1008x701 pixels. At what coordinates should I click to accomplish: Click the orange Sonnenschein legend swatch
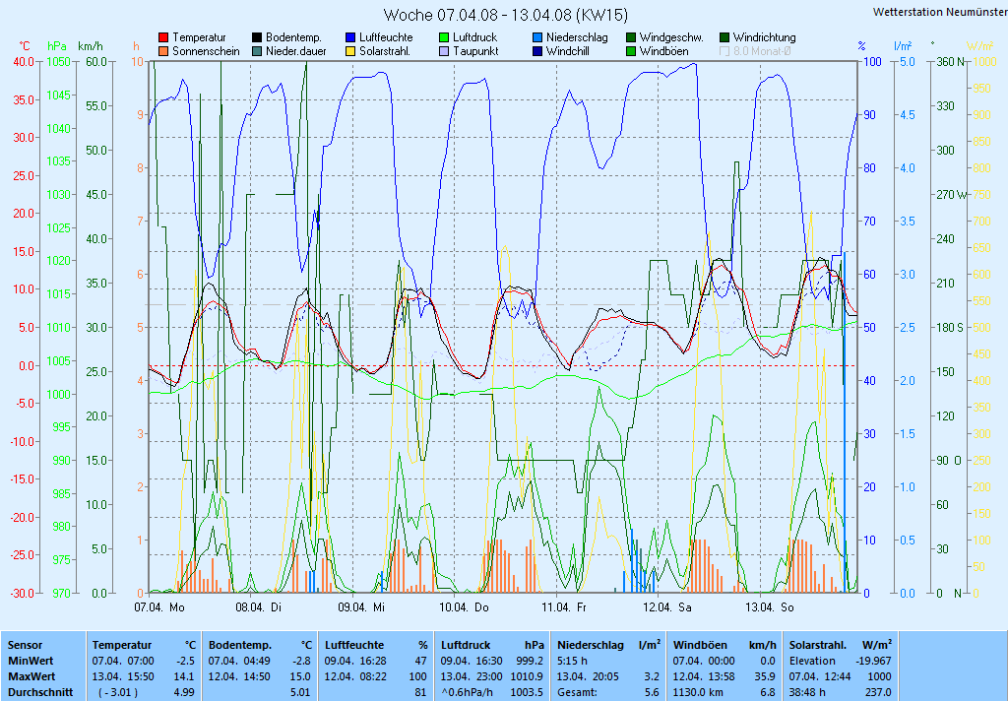[x=163, y=51]
